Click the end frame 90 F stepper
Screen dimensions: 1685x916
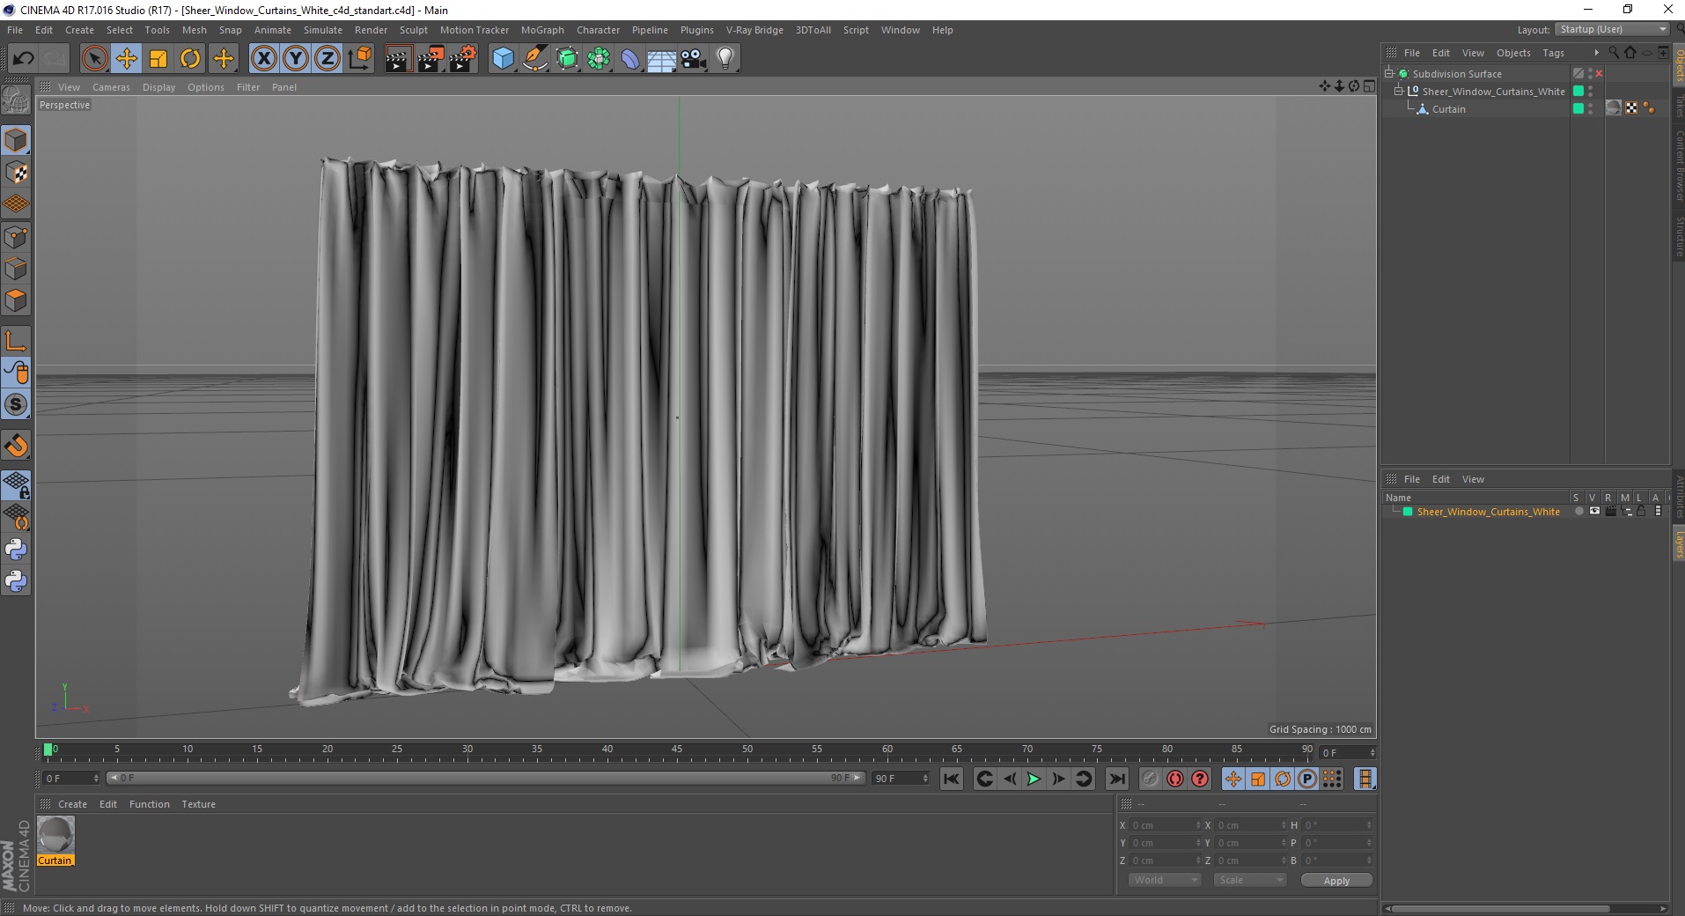(x=925, y=779)
